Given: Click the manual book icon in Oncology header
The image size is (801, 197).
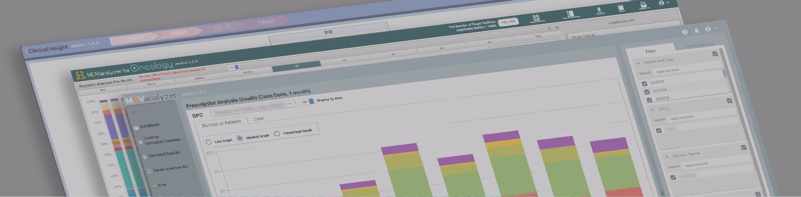Looking at the screenshot, I should 621,8.
